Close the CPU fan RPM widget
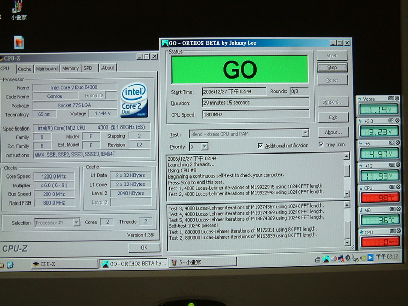The height and width of the screenshot is (306, 408). (399, 231)
